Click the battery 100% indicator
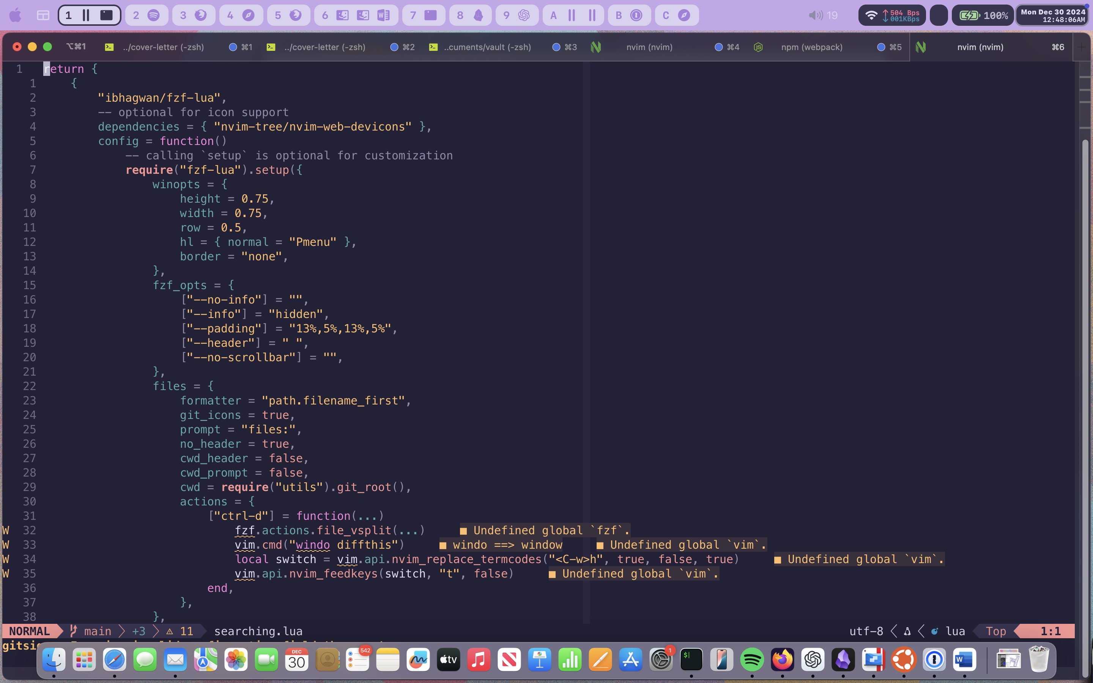Viewport: 1093px width, 683px height. pyautogui.click(x=983, y=15)
